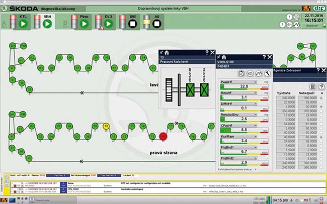Edit the Výstraha field showing 22.0000
Image resolution: width=327 pixels, height=204 pixels.
coord(286,102)
